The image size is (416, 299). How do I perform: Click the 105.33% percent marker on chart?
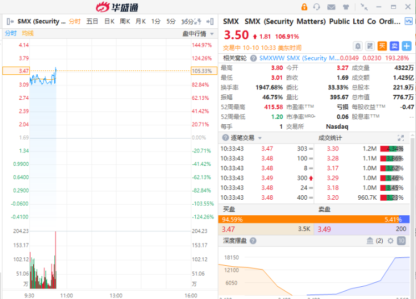tap(204, 71)
